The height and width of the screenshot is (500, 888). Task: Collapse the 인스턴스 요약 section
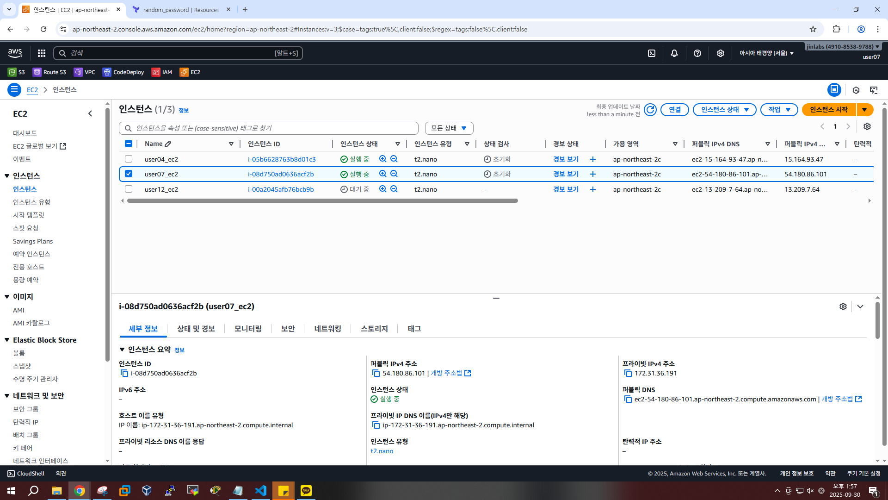pyautogui.click(x=122, y=350)
